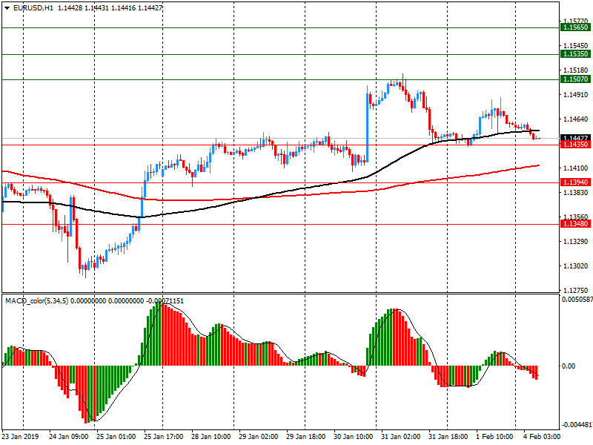Click the 4 Feb 03:00 time axis label

(542, 436)
